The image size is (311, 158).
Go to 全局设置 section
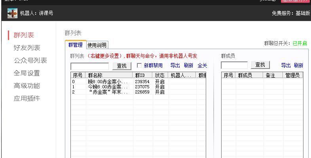pyautogui.click(x=27, y=73)
